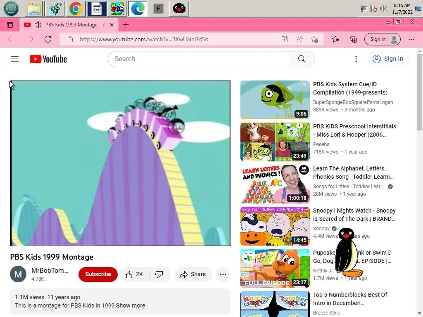423x317 pixels.
Task: Open the Snoopy channel name
Action: [321, 229]
